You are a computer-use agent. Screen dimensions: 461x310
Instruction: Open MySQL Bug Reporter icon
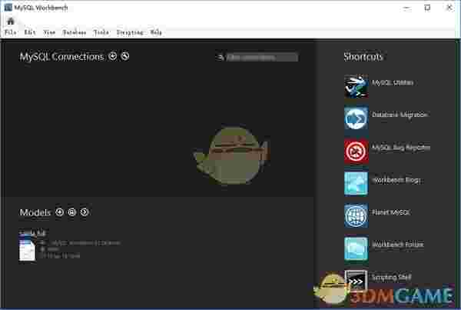[356, 151]
